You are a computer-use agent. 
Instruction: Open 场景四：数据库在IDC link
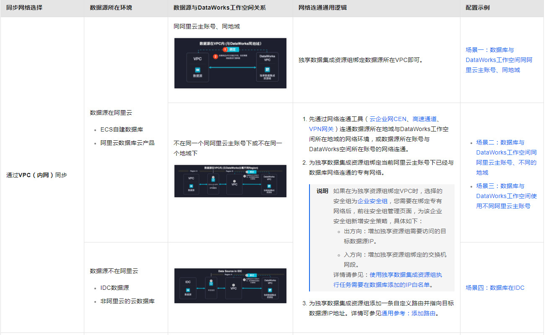(x=495, y=288)
